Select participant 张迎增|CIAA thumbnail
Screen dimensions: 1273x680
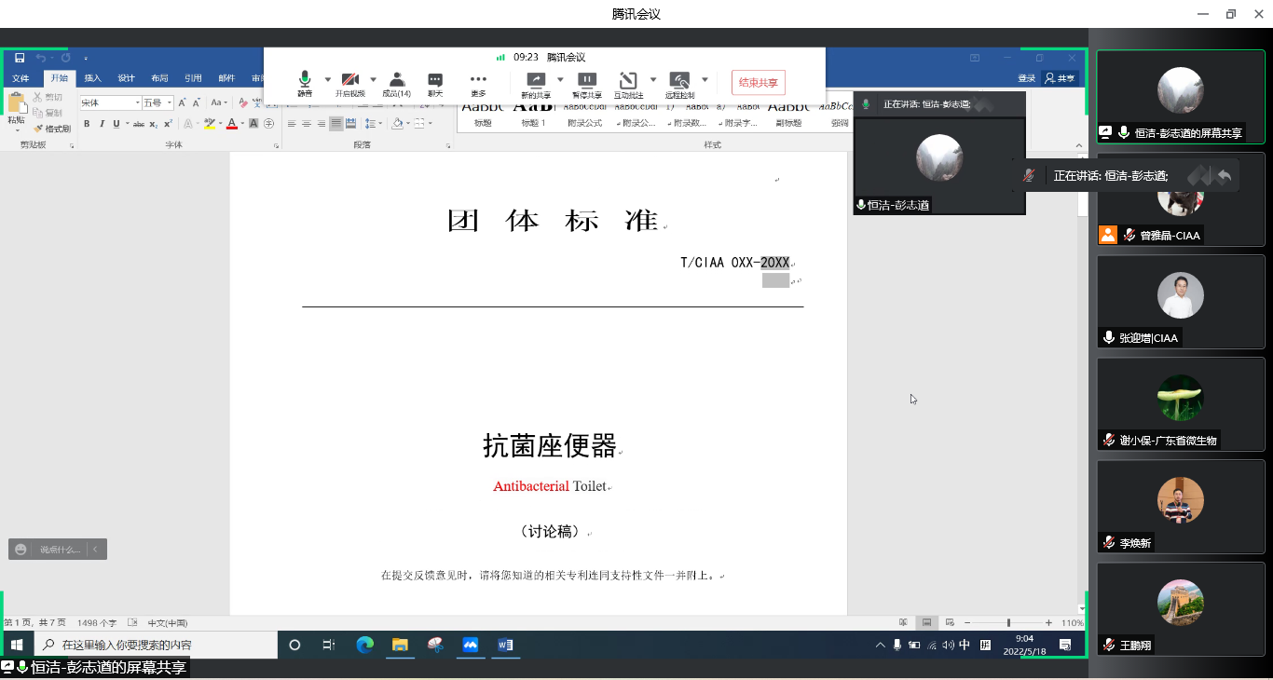[x=1181, y=302]
